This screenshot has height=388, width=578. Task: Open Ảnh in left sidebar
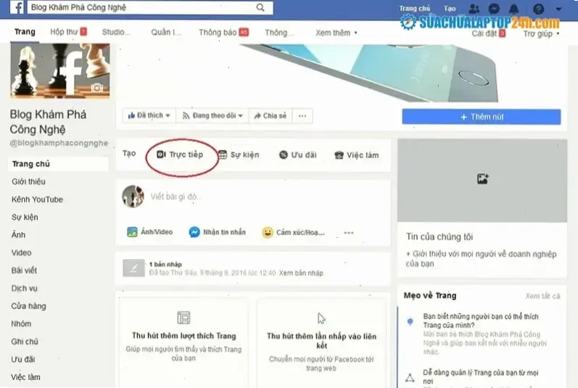coord(18,235)
